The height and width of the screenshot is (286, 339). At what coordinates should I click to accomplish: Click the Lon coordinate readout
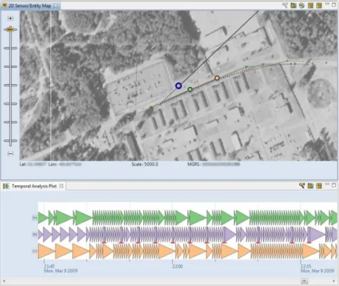(x=65, y=164)
